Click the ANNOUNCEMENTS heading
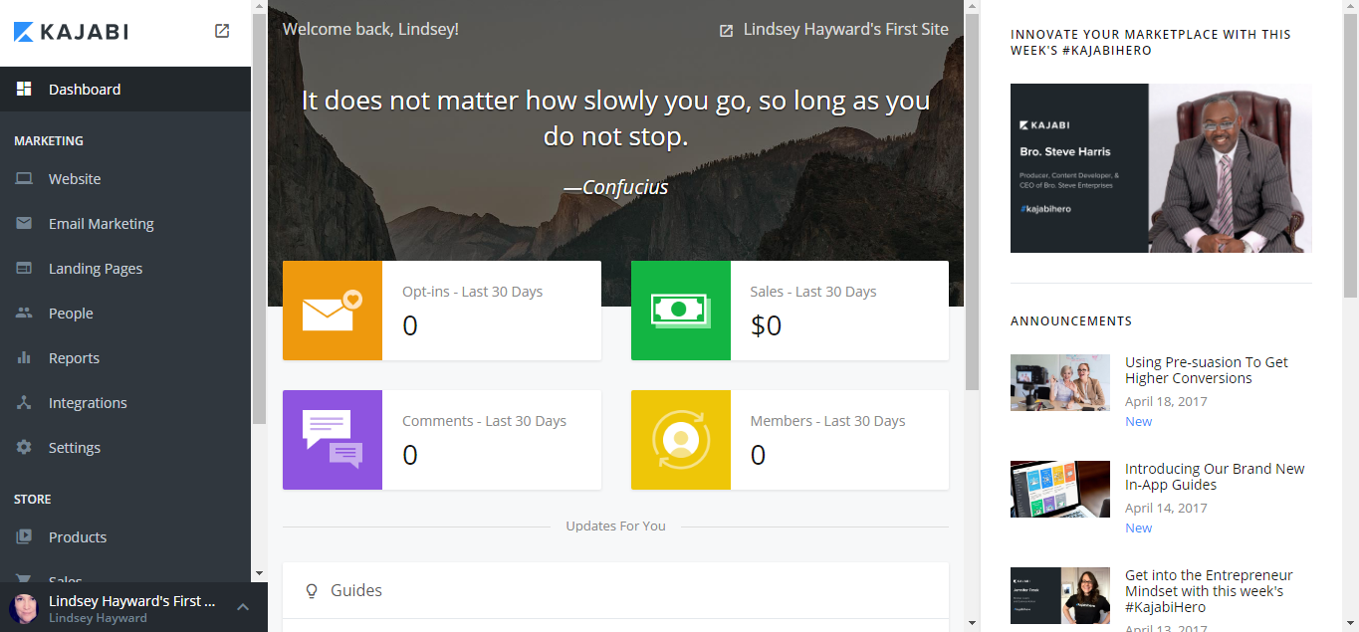Viewport: 1359px width, 632px height. pos(1071,321)
